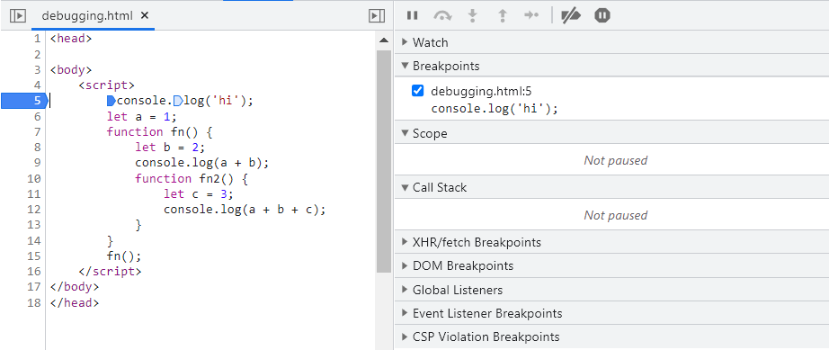Click the inline breakpoint marker before log

pyautogui.click(x=178, y=101)
